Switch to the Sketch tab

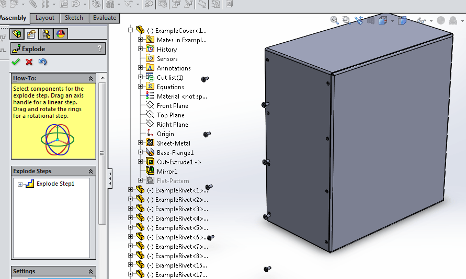click(x=74, y=18)
